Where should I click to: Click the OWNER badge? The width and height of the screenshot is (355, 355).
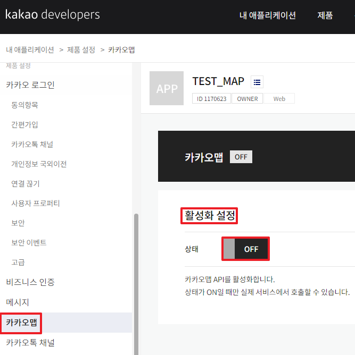tap(247, 99)
